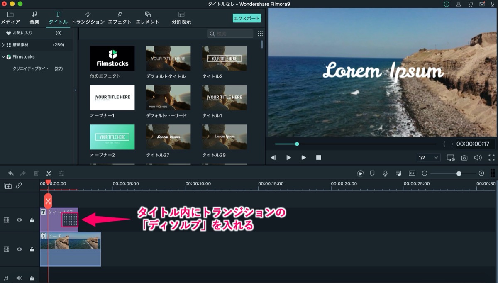Lock the audio track
The image size is (498, 283).
pyautogui.click(x=32, y=278)
